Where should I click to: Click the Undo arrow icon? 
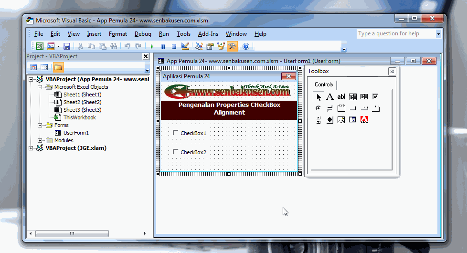(x=127, y=46)
